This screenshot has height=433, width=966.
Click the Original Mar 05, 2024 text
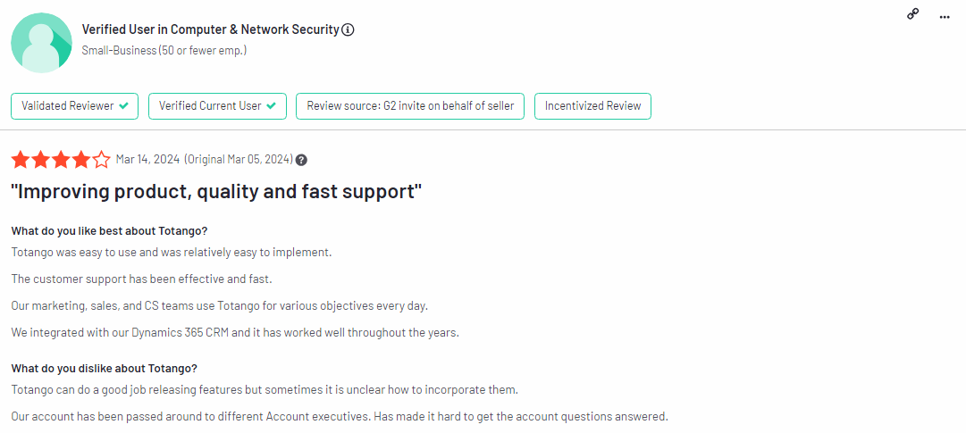click(239, 160)
